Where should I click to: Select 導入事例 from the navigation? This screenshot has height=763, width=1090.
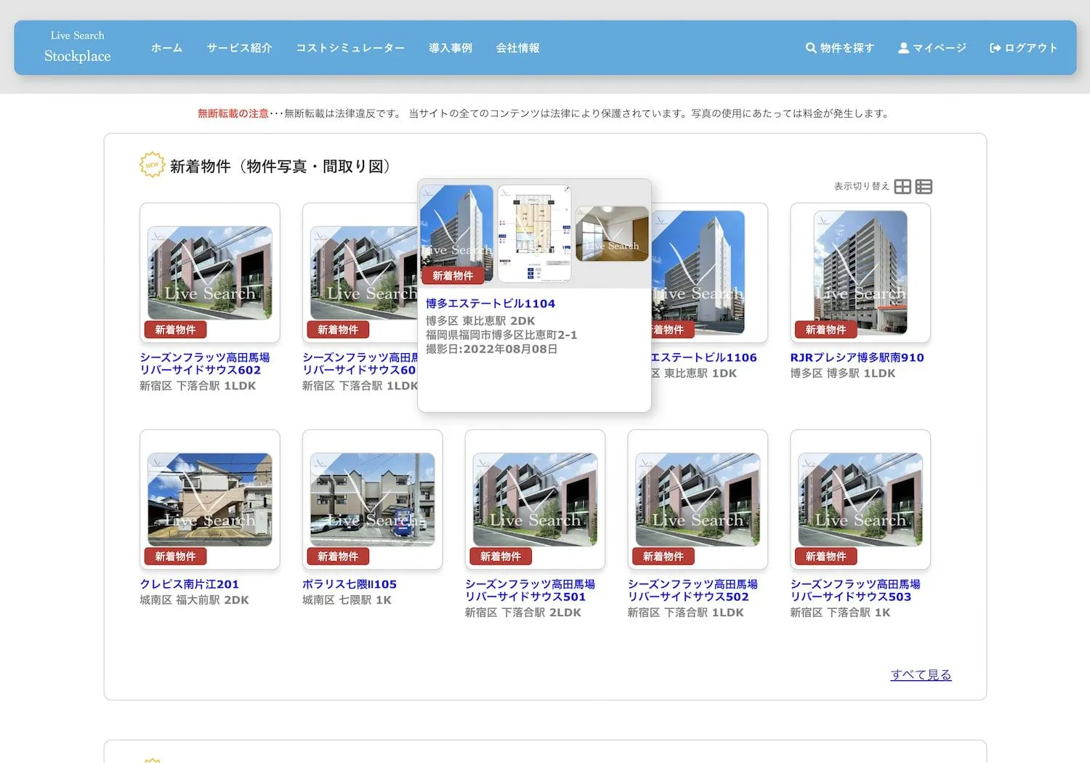[x=450, y=48]
